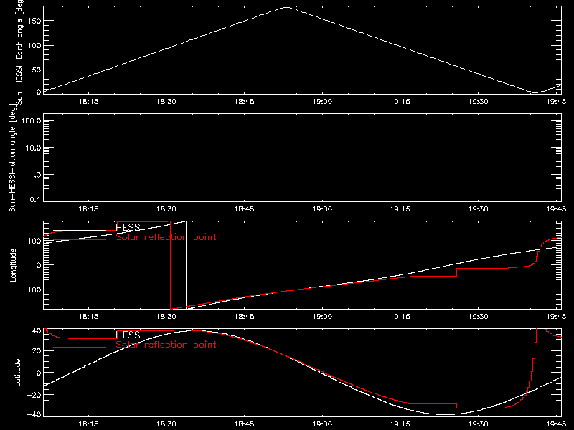Click 18:45 under the Longitude plot

(244, 317)
